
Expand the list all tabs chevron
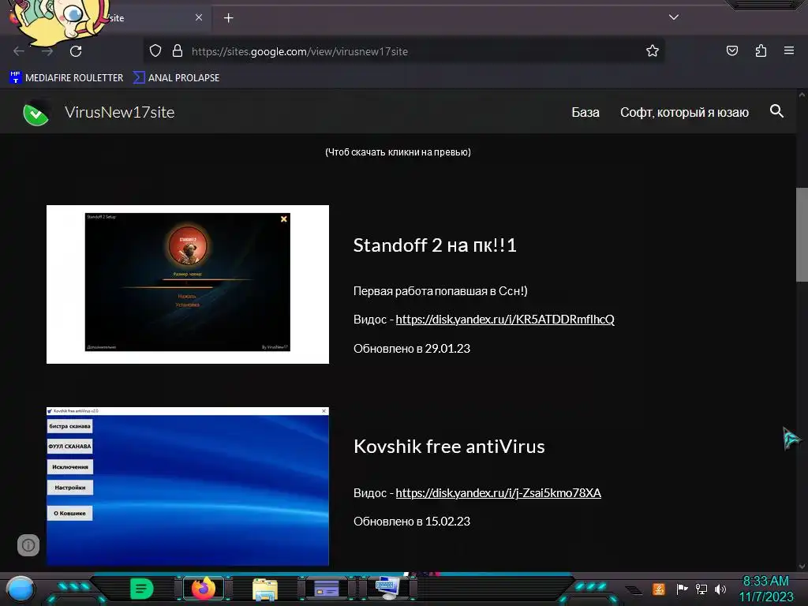[x=674, y=17]
